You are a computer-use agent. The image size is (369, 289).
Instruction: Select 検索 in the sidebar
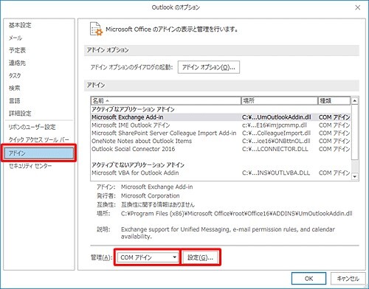[14, 88]
